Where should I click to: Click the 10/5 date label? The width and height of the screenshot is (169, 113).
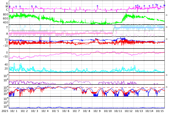point(55,111)
